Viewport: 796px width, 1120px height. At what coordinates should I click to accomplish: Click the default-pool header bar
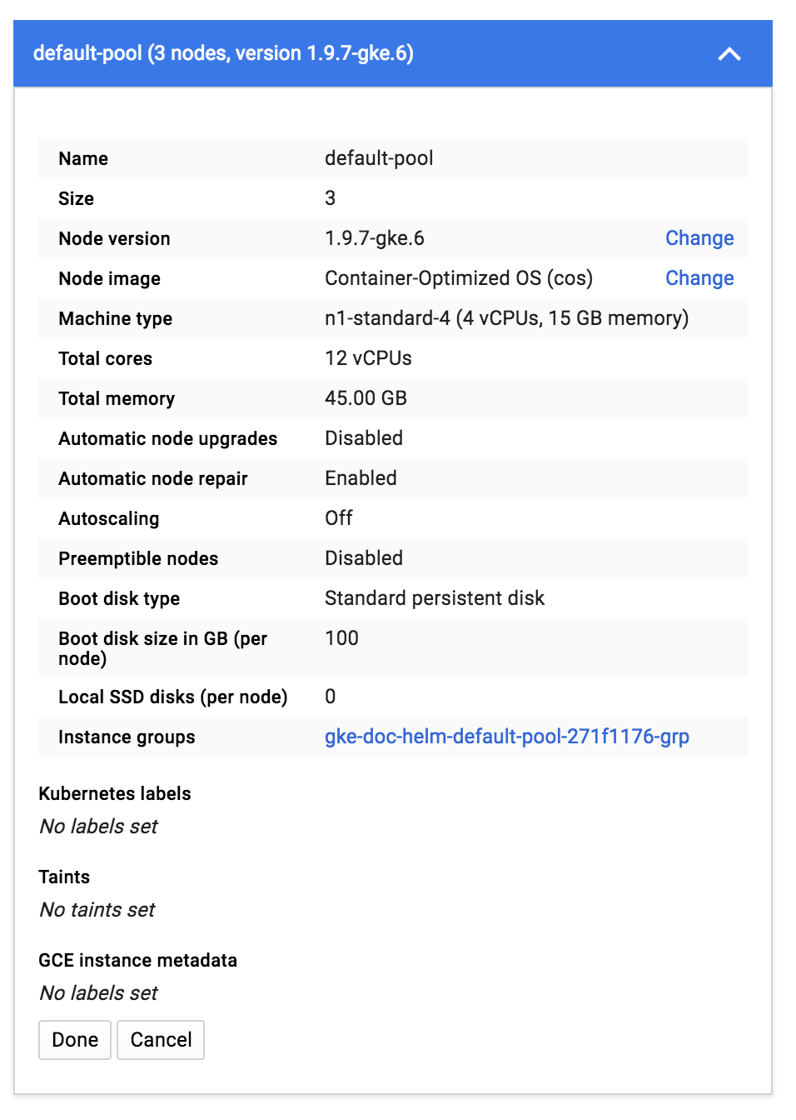(x=393, y=53)
